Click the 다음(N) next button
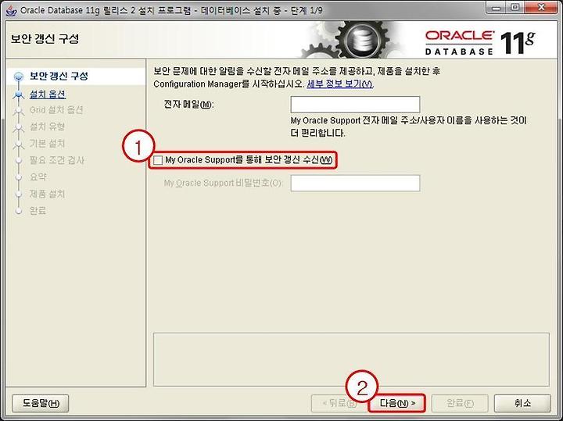Screen dimensions: 563x421 click(396, 403)
